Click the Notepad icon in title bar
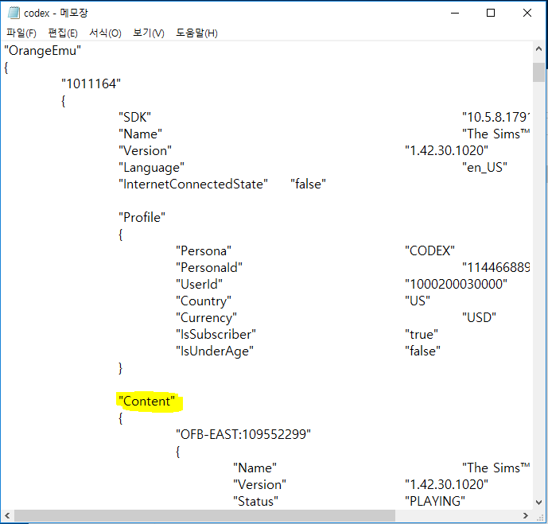548x524 pixels. pos(14,13)
